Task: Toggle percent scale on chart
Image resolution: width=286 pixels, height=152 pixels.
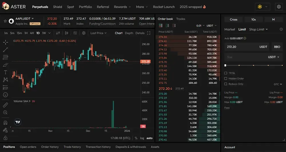Action: (136, 138)
